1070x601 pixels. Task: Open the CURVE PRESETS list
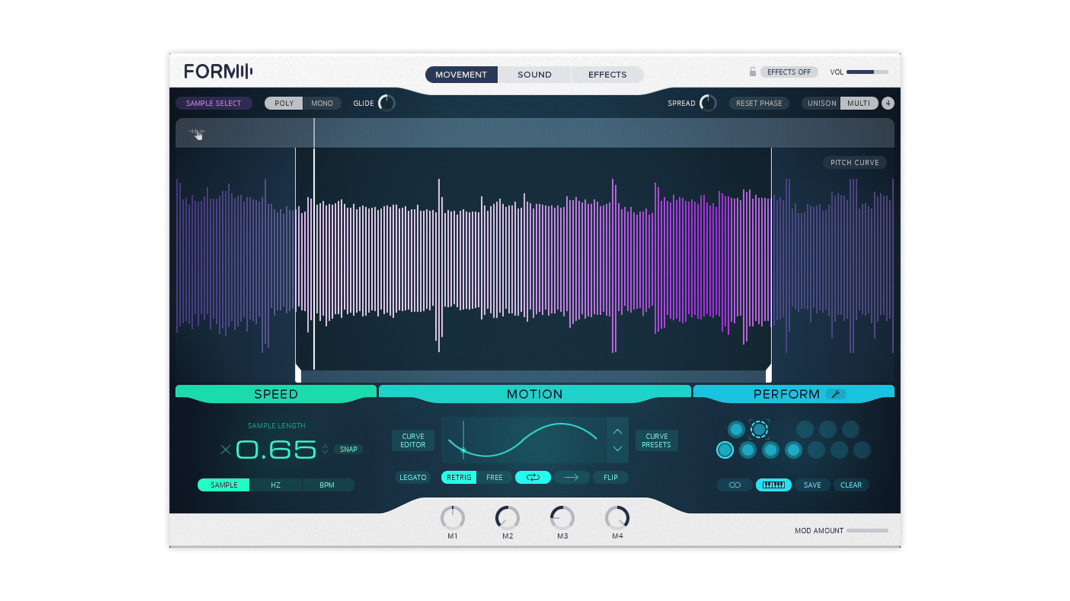(x=656, y=440)
